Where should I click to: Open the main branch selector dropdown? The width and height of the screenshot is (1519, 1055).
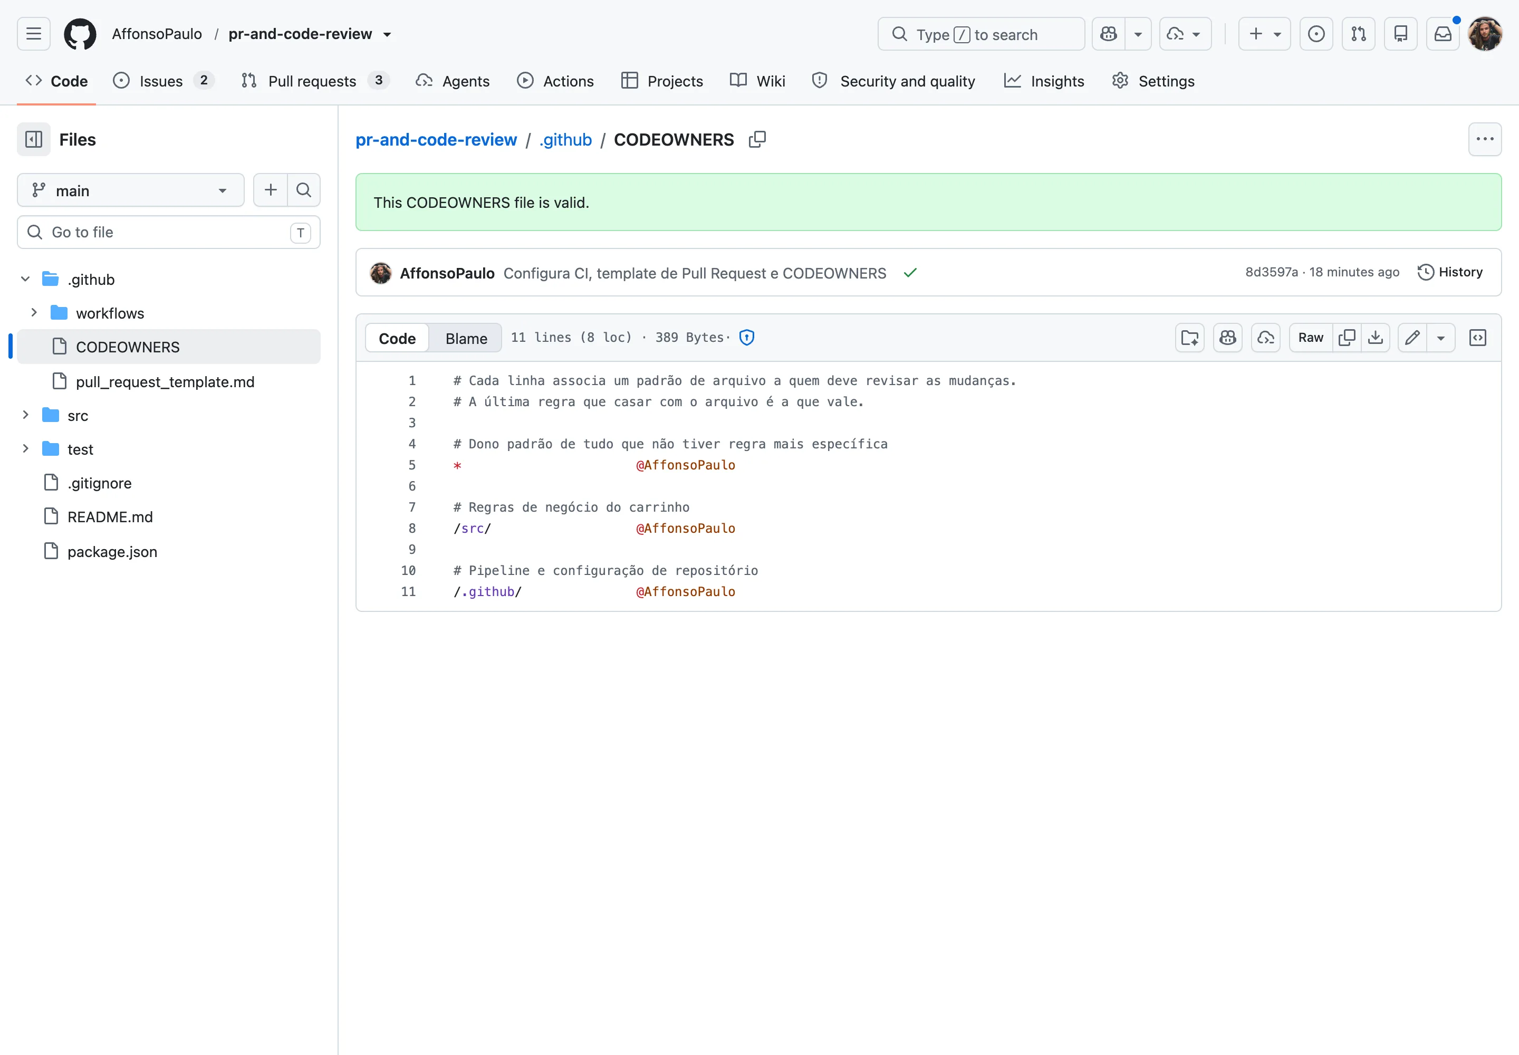[x=130, y=190]
